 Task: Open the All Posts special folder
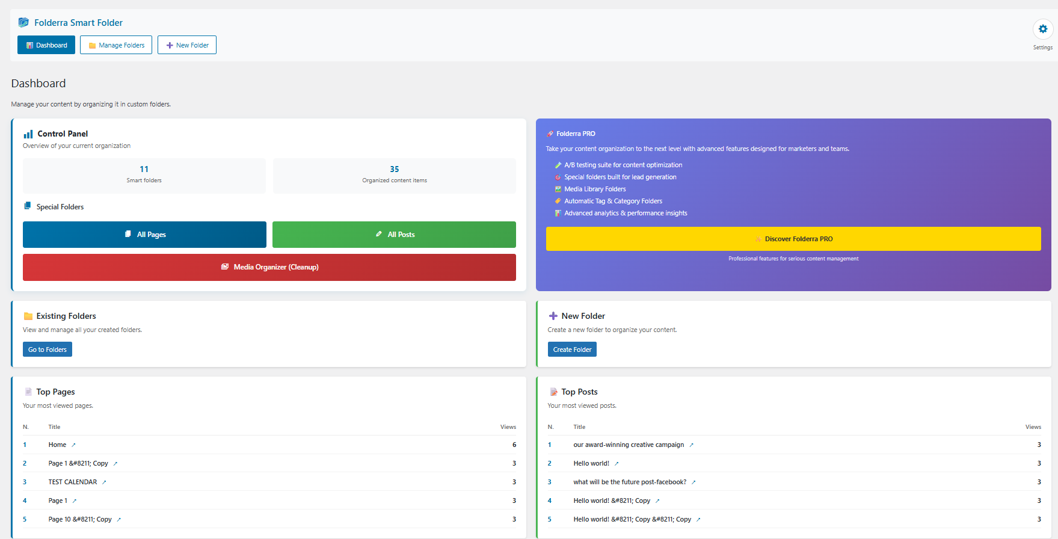394,235
